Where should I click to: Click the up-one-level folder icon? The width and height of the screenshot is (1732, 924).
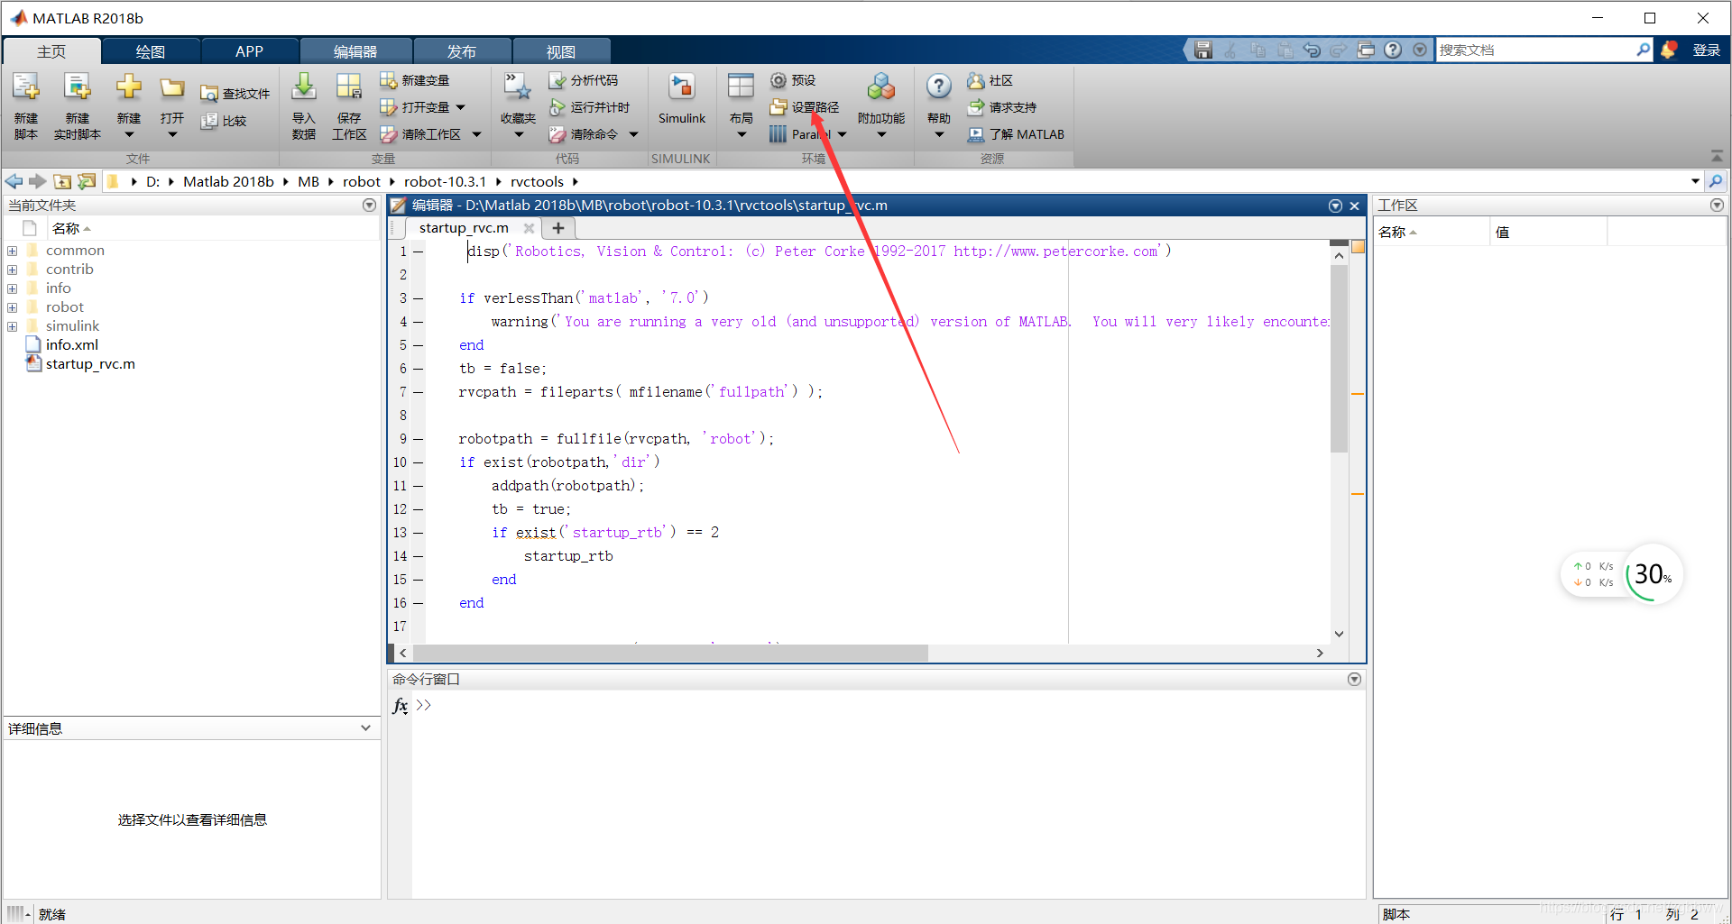coord(62,181)
